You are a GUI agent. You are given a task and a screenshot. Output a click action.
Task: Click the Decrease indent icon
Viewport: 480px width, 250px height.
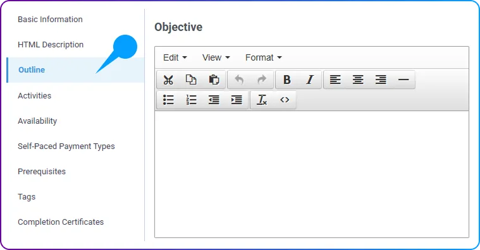click(214, 100)
